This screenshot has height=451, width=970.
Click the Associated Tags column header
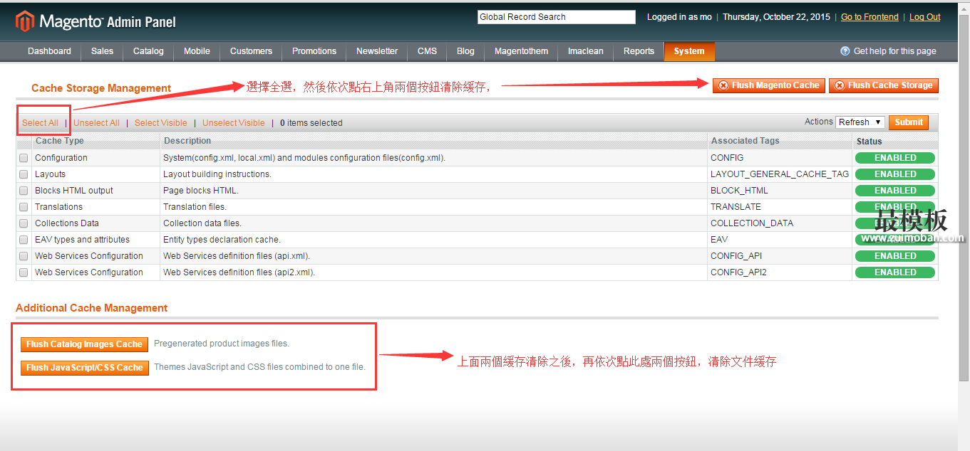pos(745,141)
